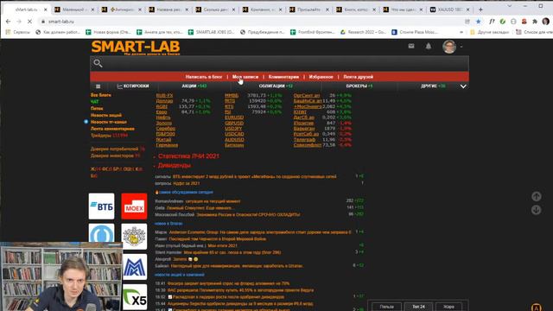Click the X5 logo tile
Viewport: 553px width, 311px height.
135,297
